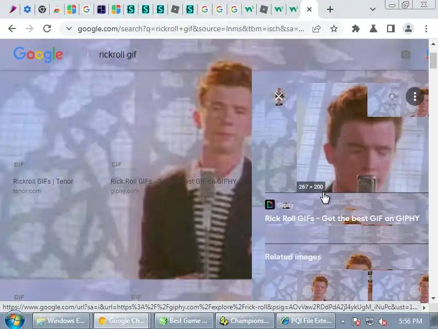This screenshot has height=329, width=438.
Task: Open the Rickroll GIFs | Tenor result
Action: [x=43, y=181]
